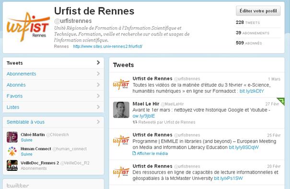The width and height of the screenshot is (290, 189).
Task: Follow Human Connect via Suivre
Action: (x=26, y=154)
